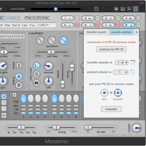Select drum channel 1 c
The width and height of the screenshot is (146, 146).
tap(67, 18)
